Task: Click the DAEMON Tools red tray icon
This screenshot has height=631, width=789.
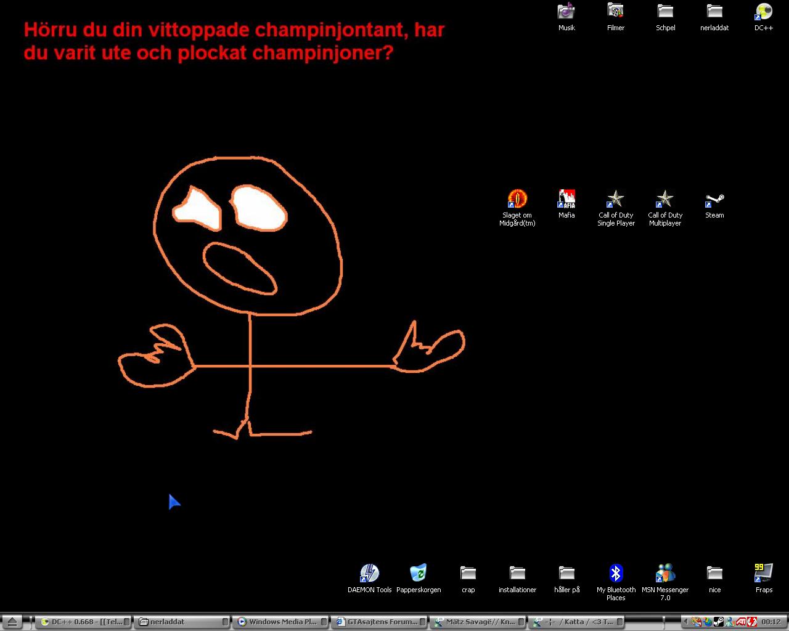Action: point(752,622)
